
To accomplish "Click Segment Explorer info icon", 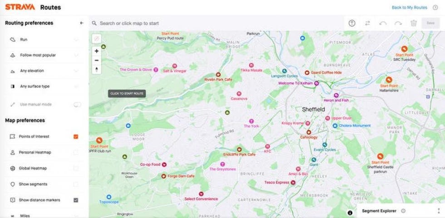I will [403, 211].
